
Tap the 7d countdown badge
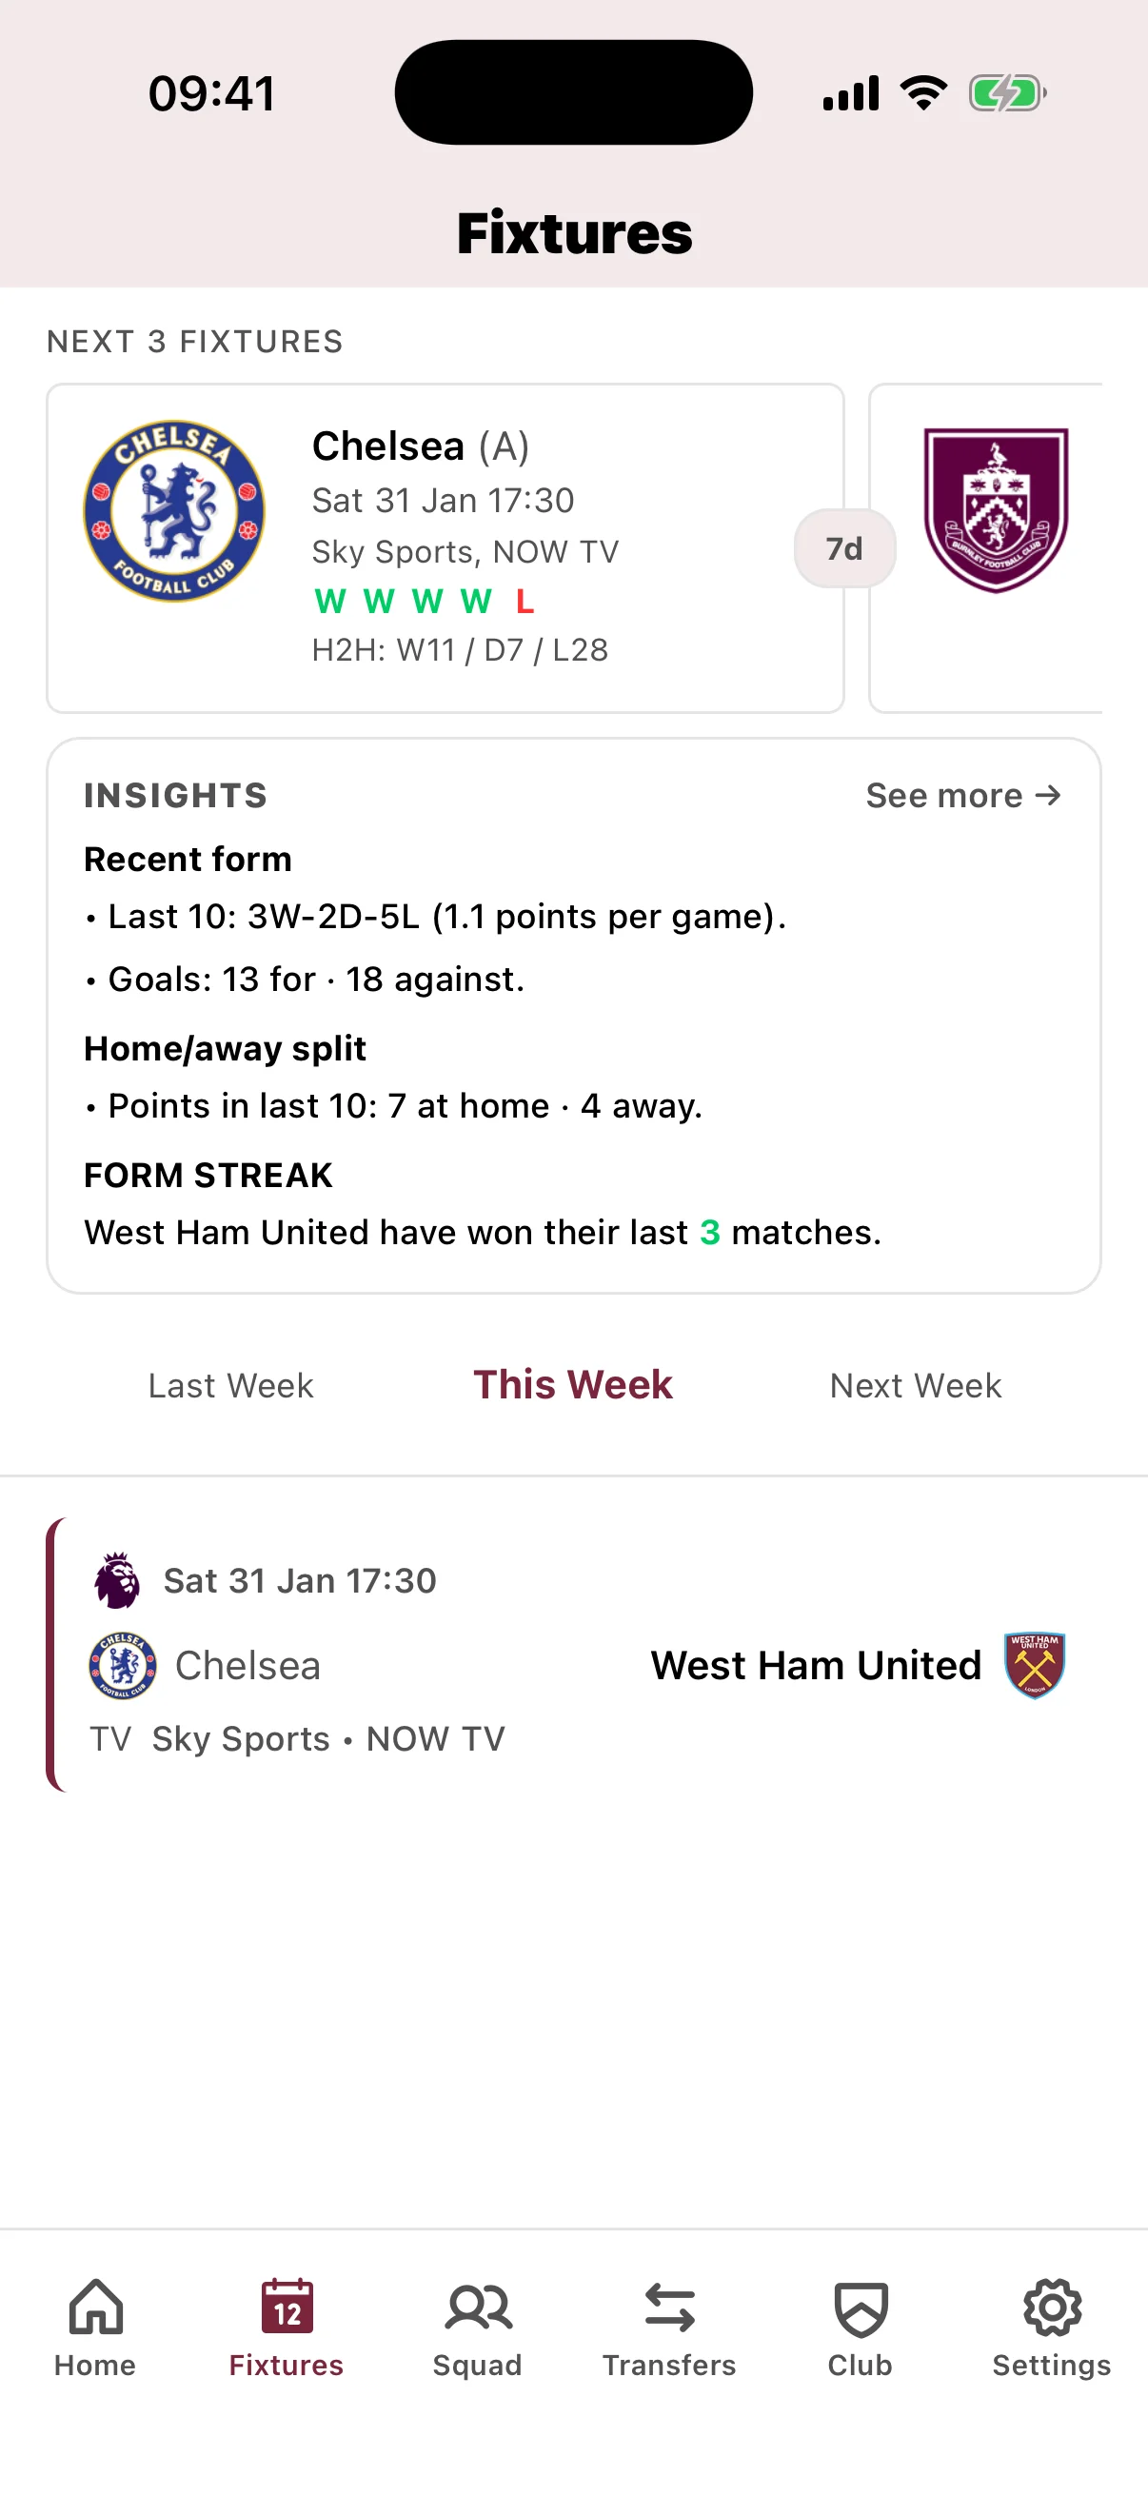[x=843, y=547]
